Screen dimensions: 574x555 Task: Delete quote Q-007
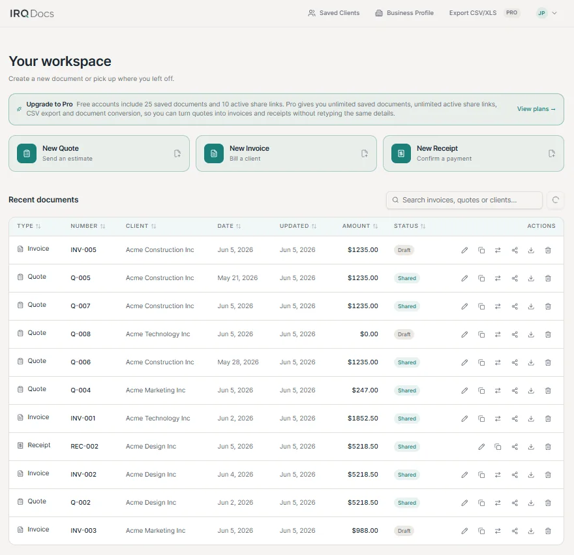click(548, 306)
